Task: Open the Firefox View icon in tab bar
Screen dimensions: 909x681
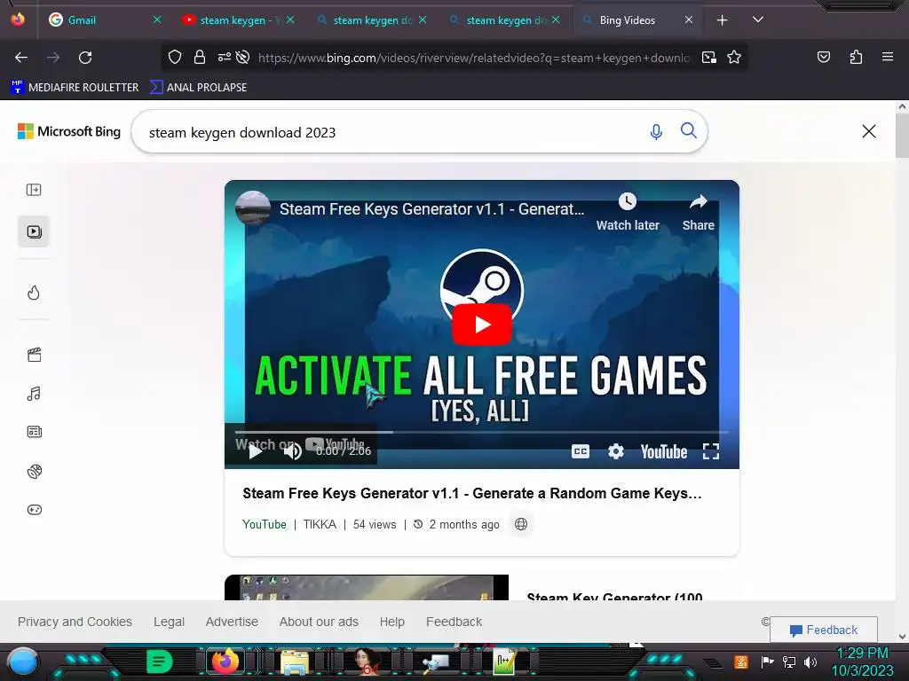Action: click(18, 20)
